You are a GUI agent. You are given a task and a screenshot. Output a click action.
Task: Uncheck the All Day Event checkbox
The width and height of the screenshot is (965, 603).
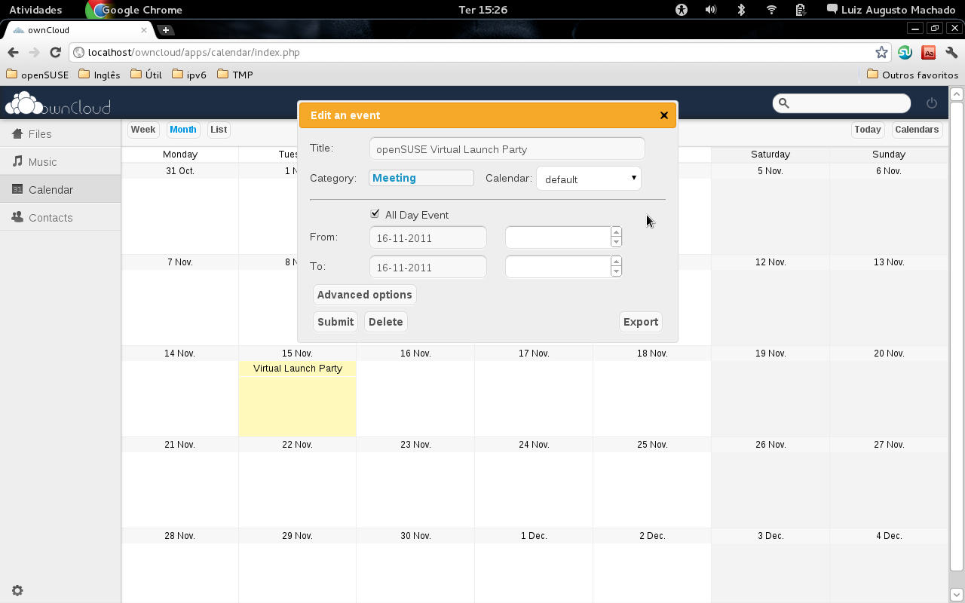point(375,214)
